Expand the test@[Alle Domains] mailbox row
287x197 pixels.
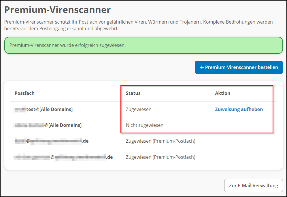pyautogui.click(x=44, y=109)
